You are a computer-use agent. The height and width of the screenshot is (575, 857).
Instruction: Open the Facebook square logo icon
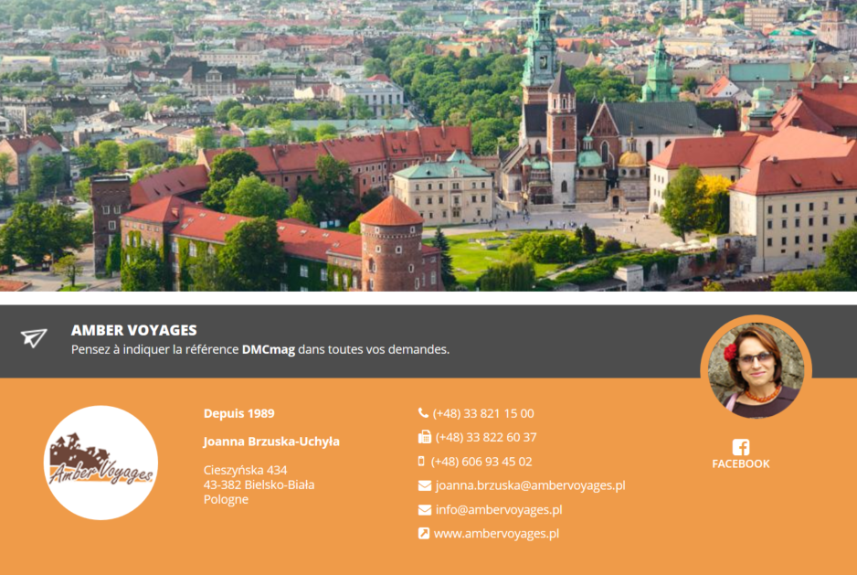[741, 447]
